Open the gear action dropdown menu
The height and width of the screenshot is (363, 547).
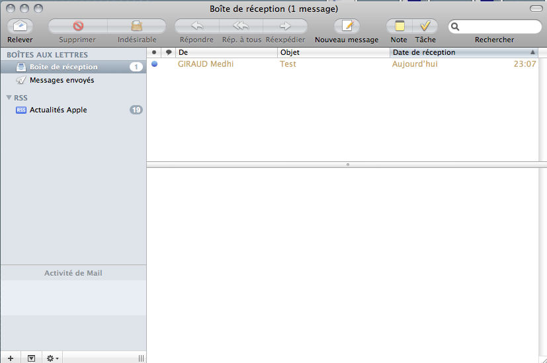52,358
